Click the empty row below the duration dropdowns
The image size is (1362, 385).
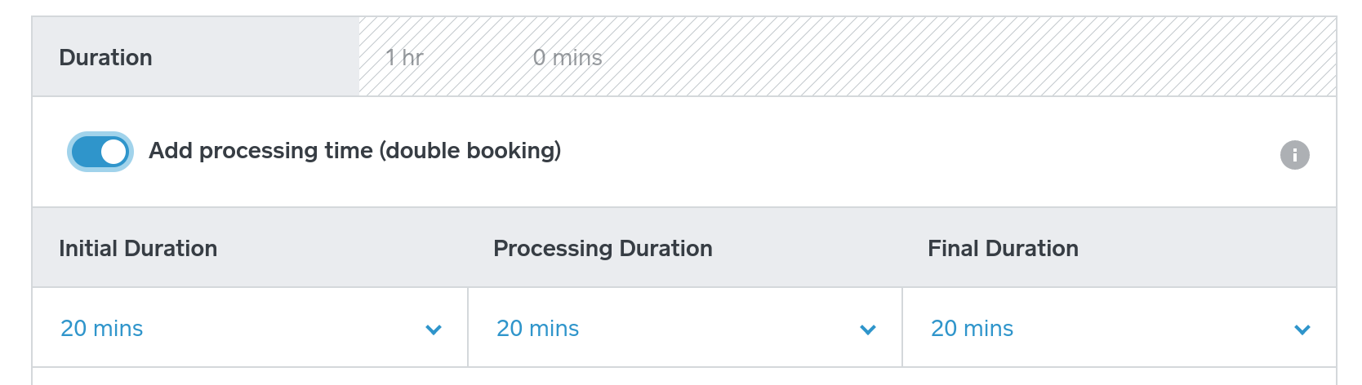pos(684,377)
